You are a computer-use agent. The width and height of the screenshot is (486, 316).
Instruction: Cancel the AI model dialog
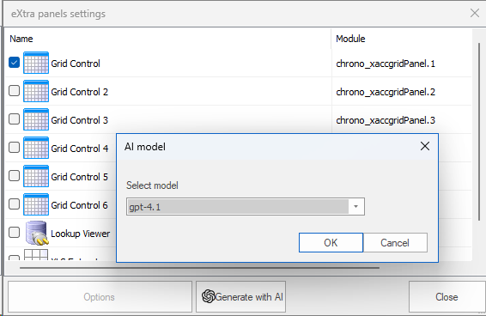(x=395, y=242)
